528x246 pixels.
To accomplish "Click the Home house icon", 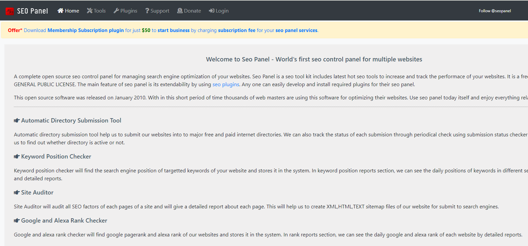I will pyautogui.click(x=60, y=11).
